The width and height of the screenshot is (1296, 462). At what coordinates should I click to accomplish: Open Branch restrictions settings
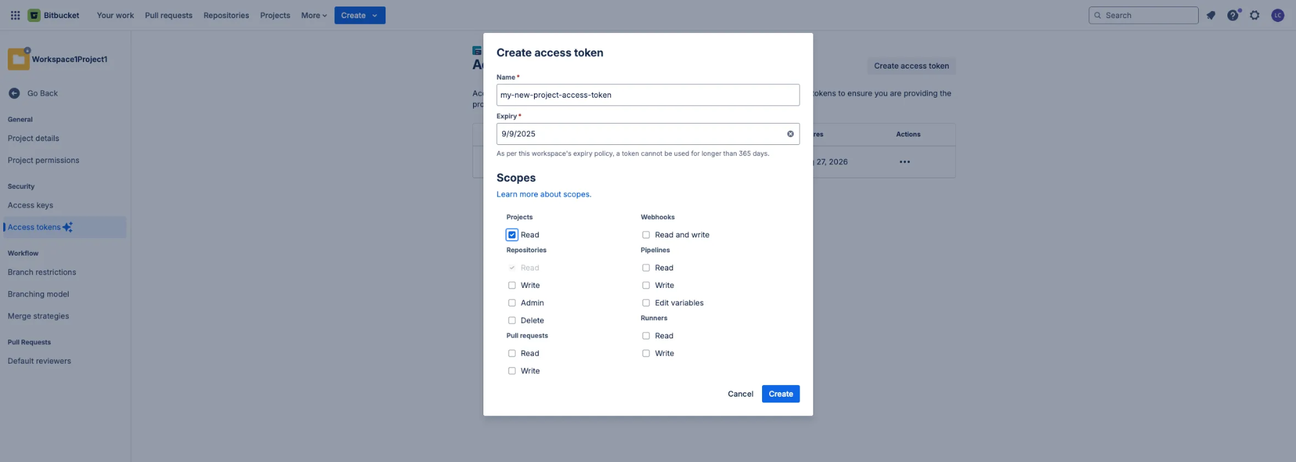pyautogui.click(x=41, y=272)
